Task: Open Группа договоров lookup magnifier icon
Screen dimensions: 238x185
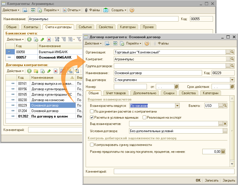Action: pyautogui.click(x=232, y=66)
